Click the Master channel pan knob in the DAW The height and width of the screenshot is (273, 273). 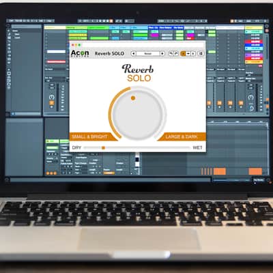(250, 98)
